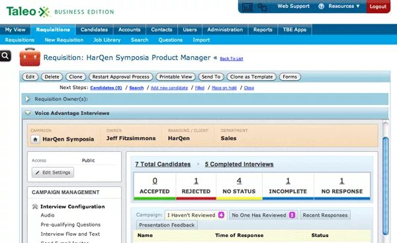Open the Resources dropdown menu
The height and width of the screenshot is (243, 397).
pos(344,6)
